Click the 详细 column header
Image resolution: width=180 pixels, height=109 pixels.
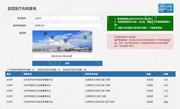pos(169,74)
